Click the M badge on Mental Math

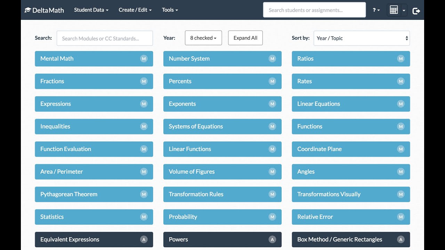[144, 59]
